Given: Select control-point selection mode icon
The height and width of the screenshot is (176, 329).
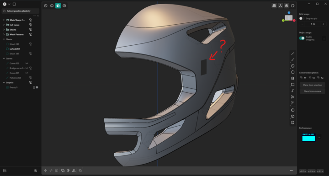Looking at the screenshot, I should pyautogui.click(x=46, y=6).
